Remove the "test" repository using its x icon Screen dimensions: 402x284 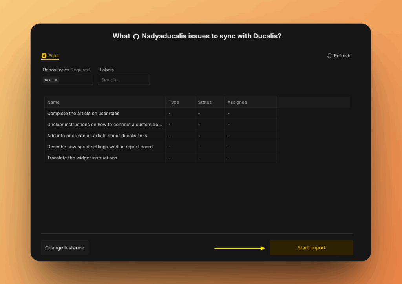pos(56,80)
